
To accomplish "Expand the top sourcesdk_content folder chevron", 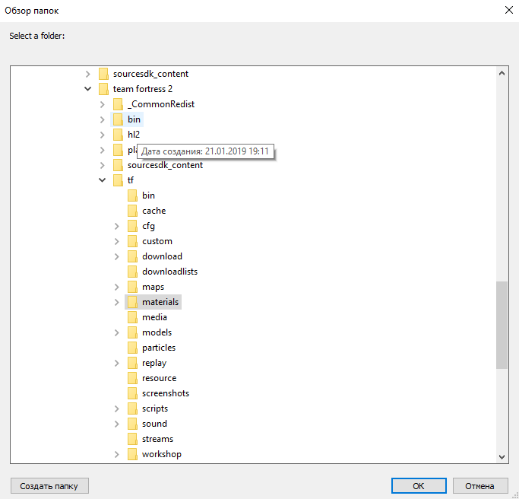I will coord(87,74).
